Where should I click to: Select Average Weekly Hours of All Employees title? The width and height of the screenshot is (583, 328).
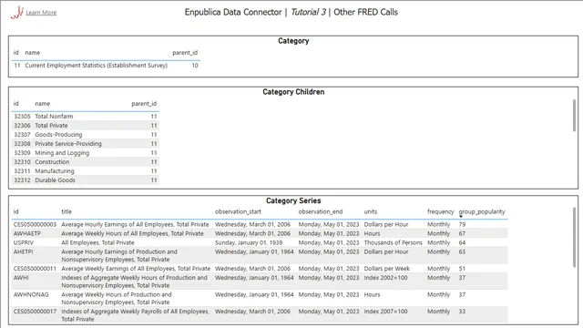pyautogui.click(x=132, y=233)
